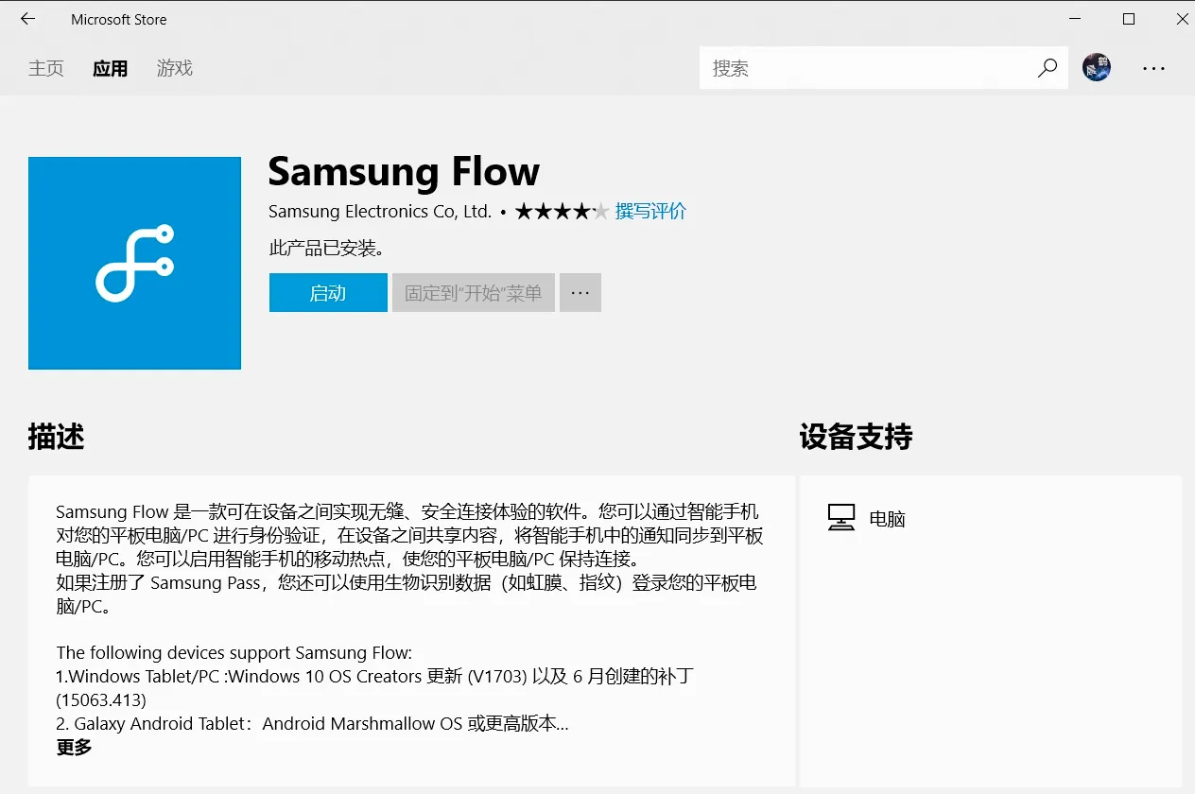
Task: Maximize the Microsoft Store window
Action: point(1128,19)
